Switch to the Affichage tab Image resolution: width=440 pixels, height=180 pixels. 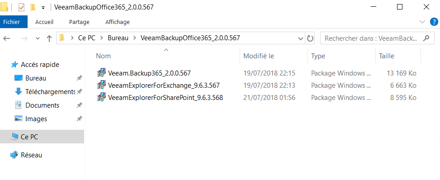(117, 22)
